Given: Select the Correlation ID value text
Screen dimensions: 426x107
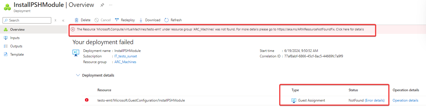Looking at the screenshot, I should [x=313, y=56].
